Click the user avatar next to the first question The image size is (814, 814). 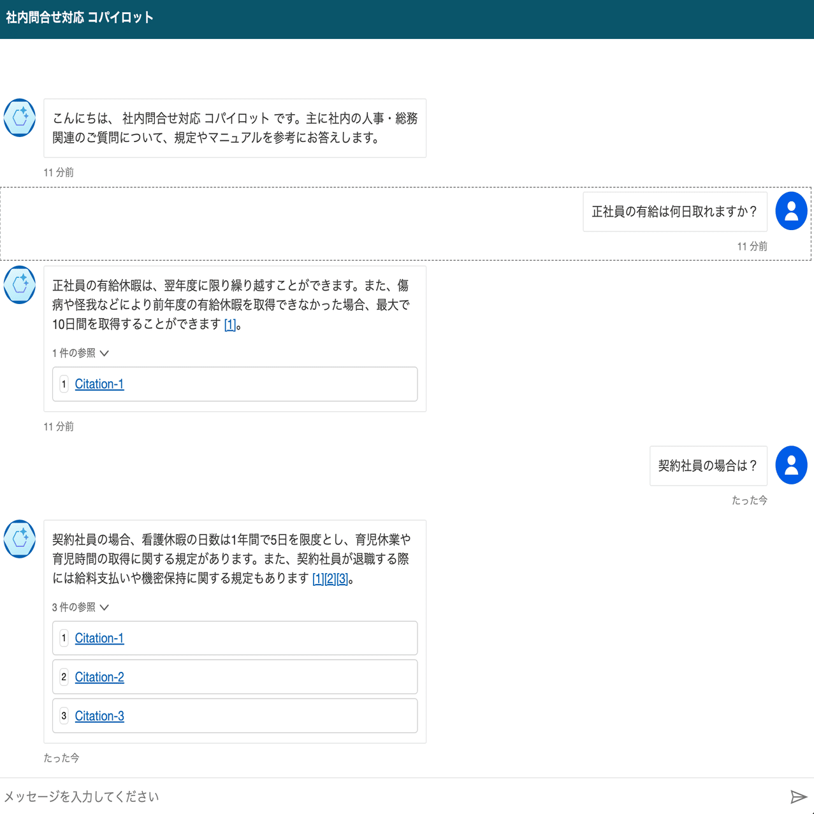[x=791, y=210]
